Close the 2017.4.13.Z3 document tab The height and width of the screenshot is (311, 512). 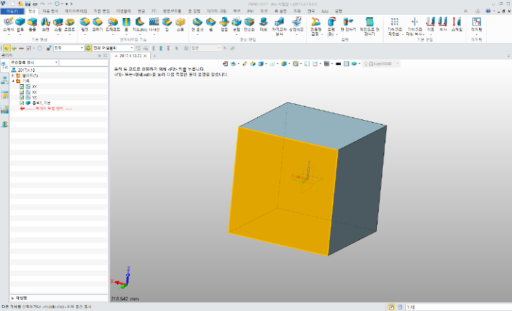pyautogui.click(x=145, y=56)
